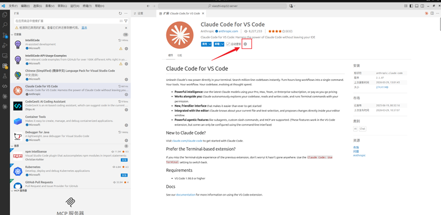Dismiss the deprecated extensions warning
Image resolution: width=441 pixels, height=215 pixels.
click(x=126, y=28)
